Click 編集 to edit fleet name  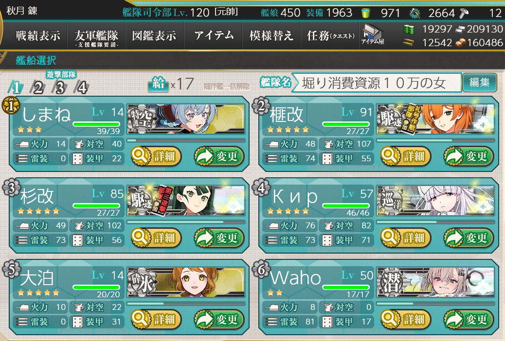tap(480, 83)
